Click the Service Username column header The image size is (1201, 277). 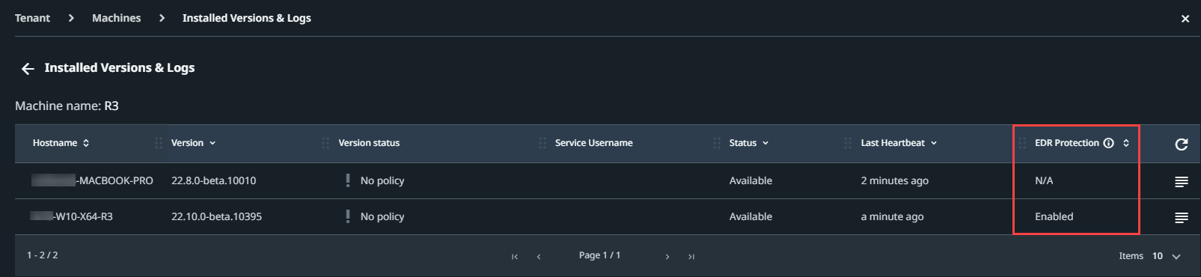594,143
